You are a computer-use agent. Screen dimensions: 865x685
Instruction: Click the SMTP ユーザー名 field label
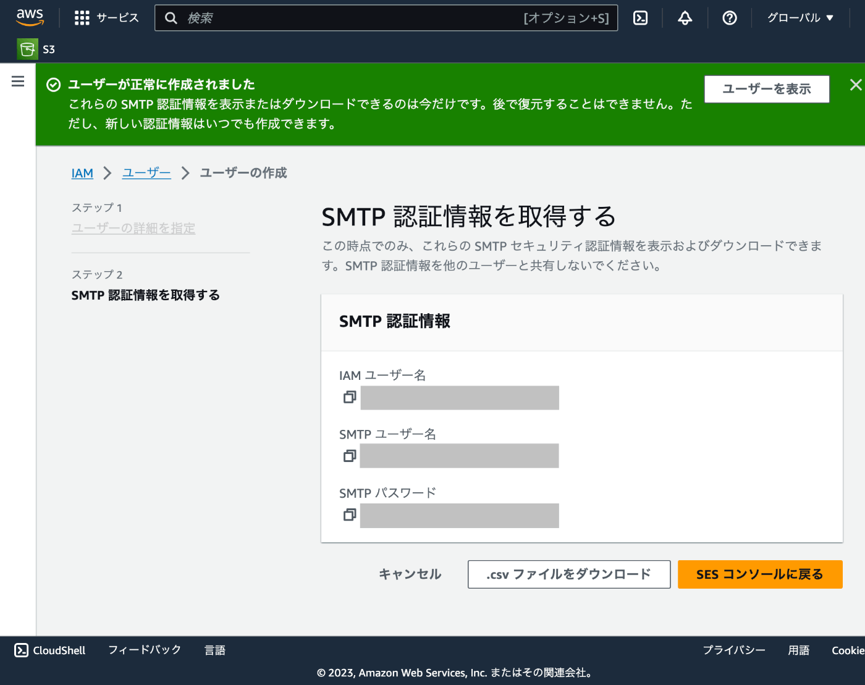pyautogui.click(x=388, y=434)
